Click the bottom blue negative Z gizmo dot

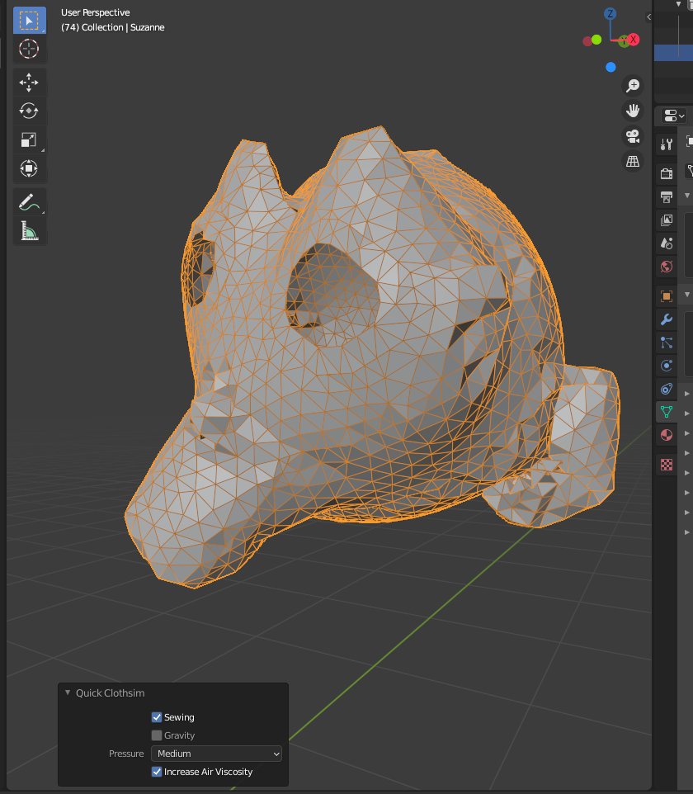pyautogui.click(x=611, y=68)
